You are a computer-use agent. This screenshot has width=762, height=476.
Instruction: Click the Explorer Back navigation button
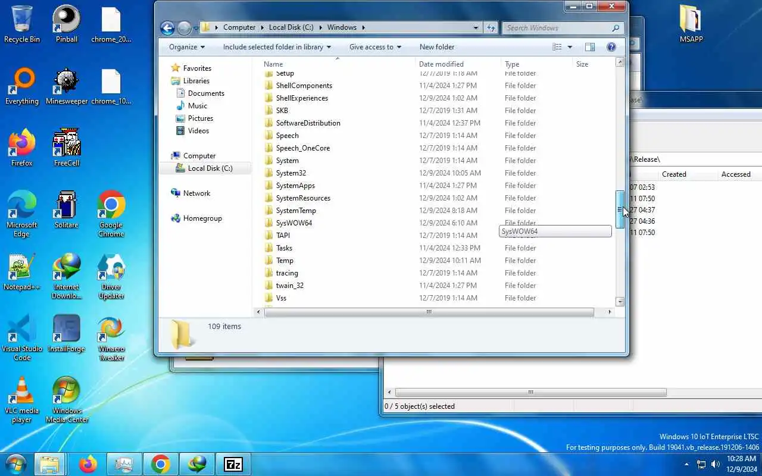pos(167,28)
